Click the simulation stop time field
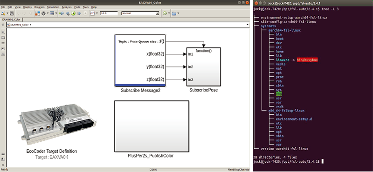Image resolution: width=373 pixels, height=172 pixels. point(109,13)
